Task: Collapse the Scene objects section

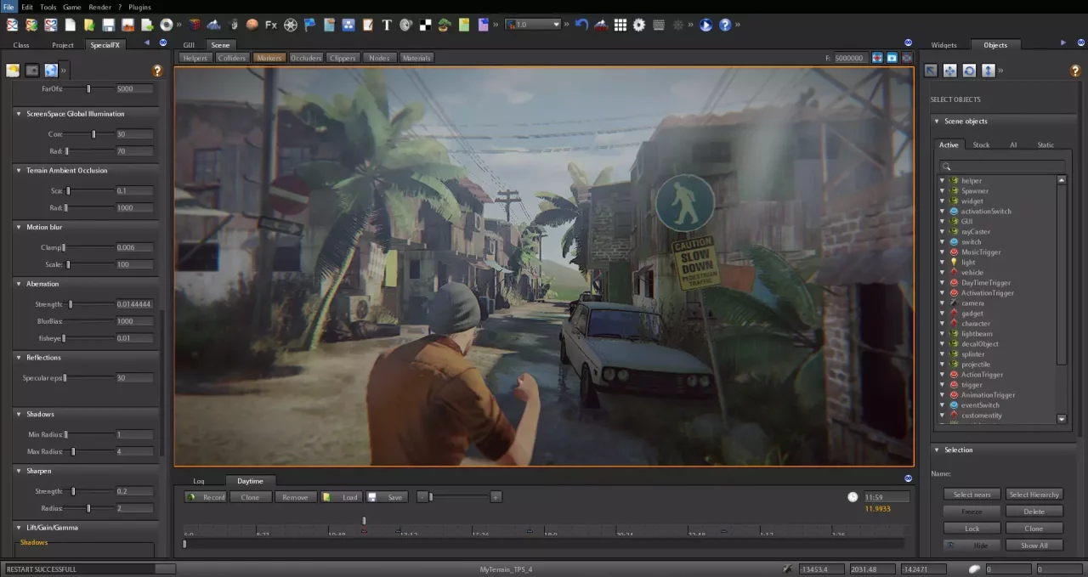Action: 937,122
